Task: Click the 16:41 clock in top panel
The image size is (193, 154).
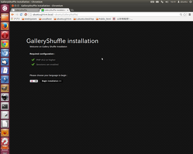Action: point(173,2)
